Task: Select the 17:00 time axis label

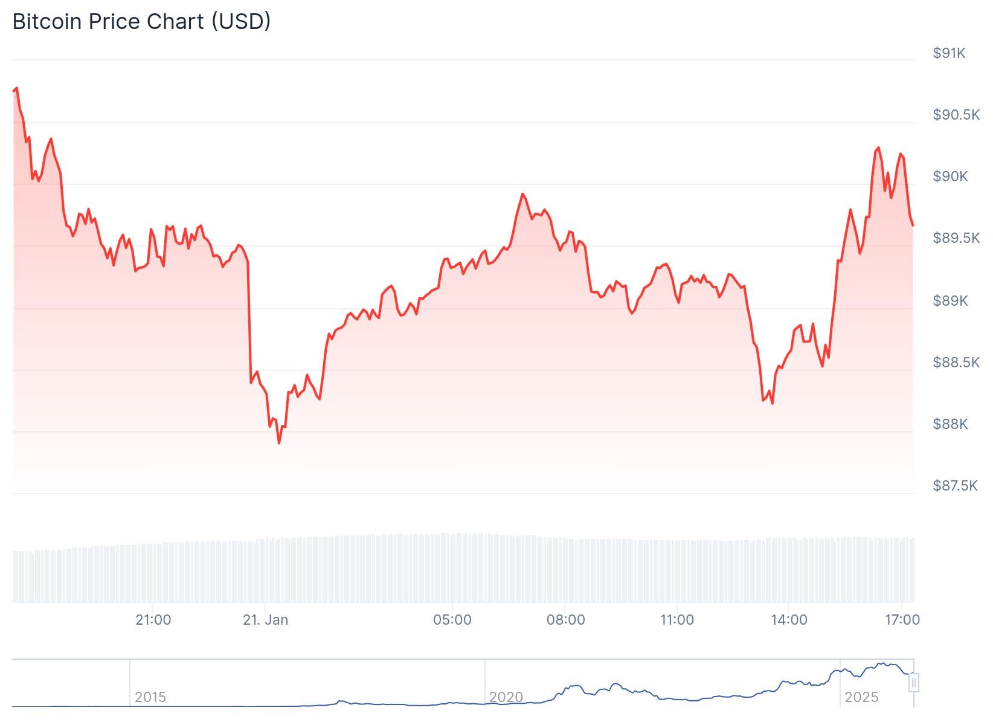Action: [x=902, y=620]
